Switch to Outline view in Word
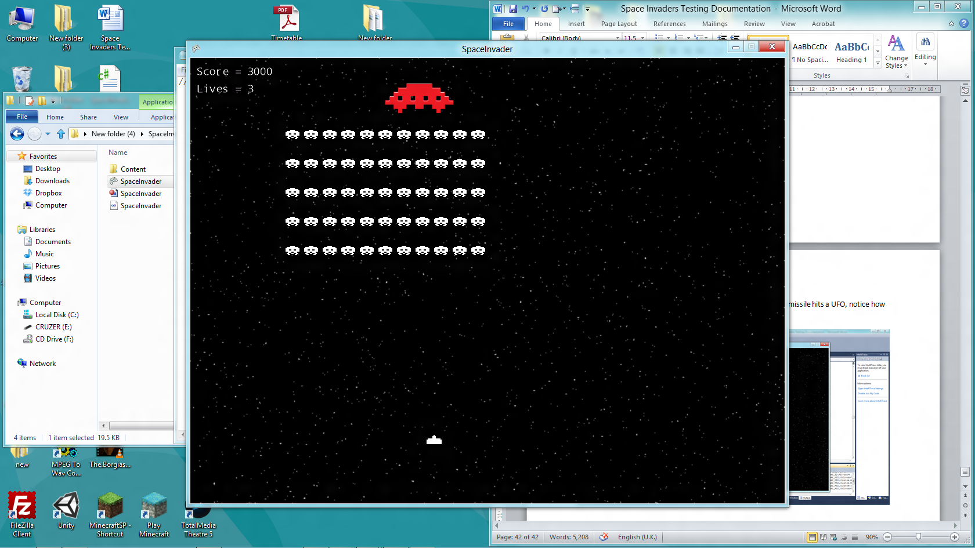The width and height of the screenshot is (975, 548). tap(844, 537)
